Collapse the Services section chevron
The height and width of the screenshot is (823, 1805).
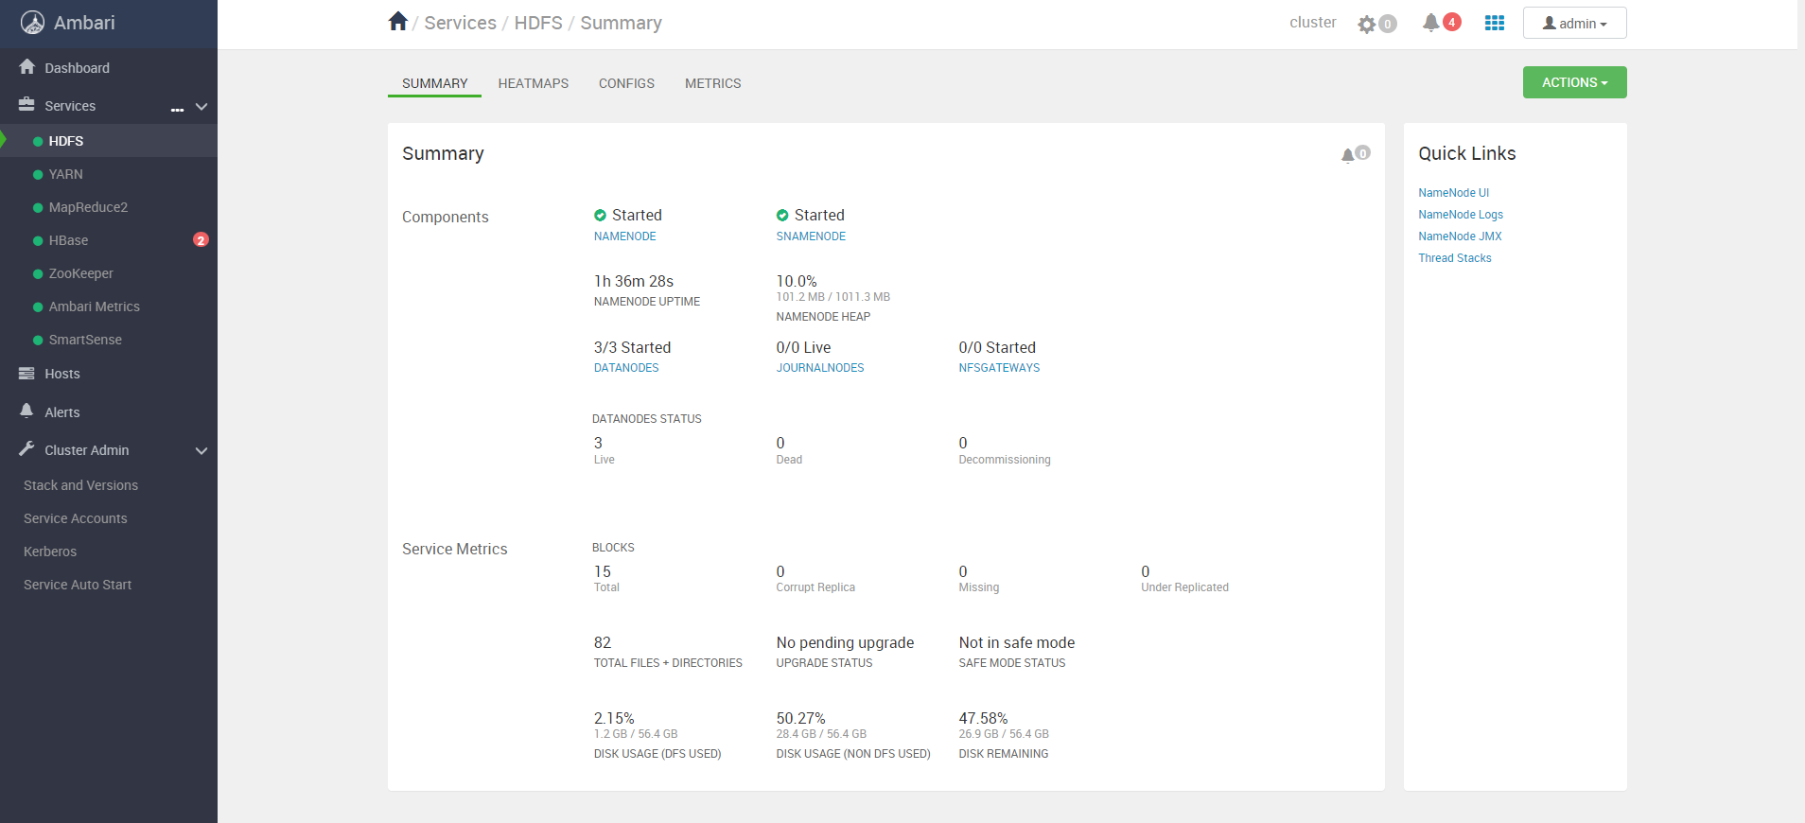tap(202, 107)
